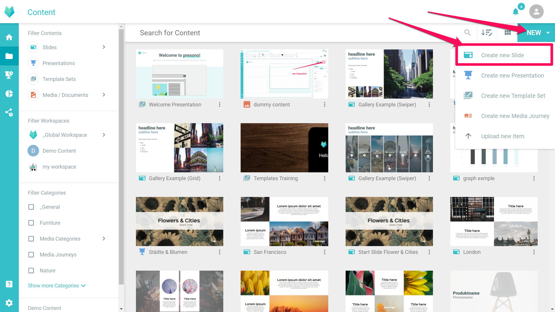Open the help question mark icon

(x=9, y=284)
